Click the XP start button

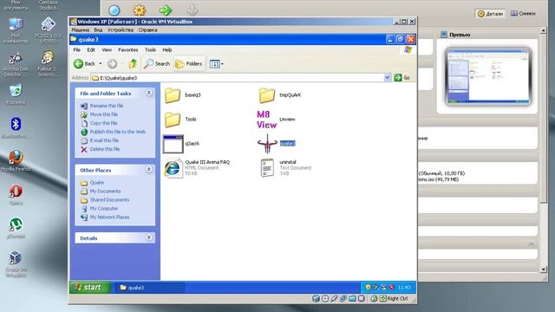[x=90, y=287]
